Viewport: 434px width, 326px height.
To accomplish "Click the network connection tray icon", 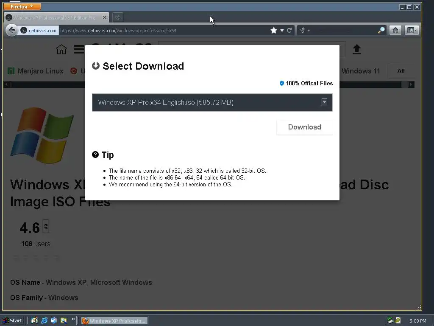I will click(390, 320).
